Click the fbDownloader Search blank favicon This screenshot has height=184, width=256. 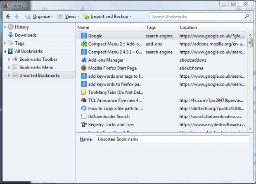click(x=84, y=116)
